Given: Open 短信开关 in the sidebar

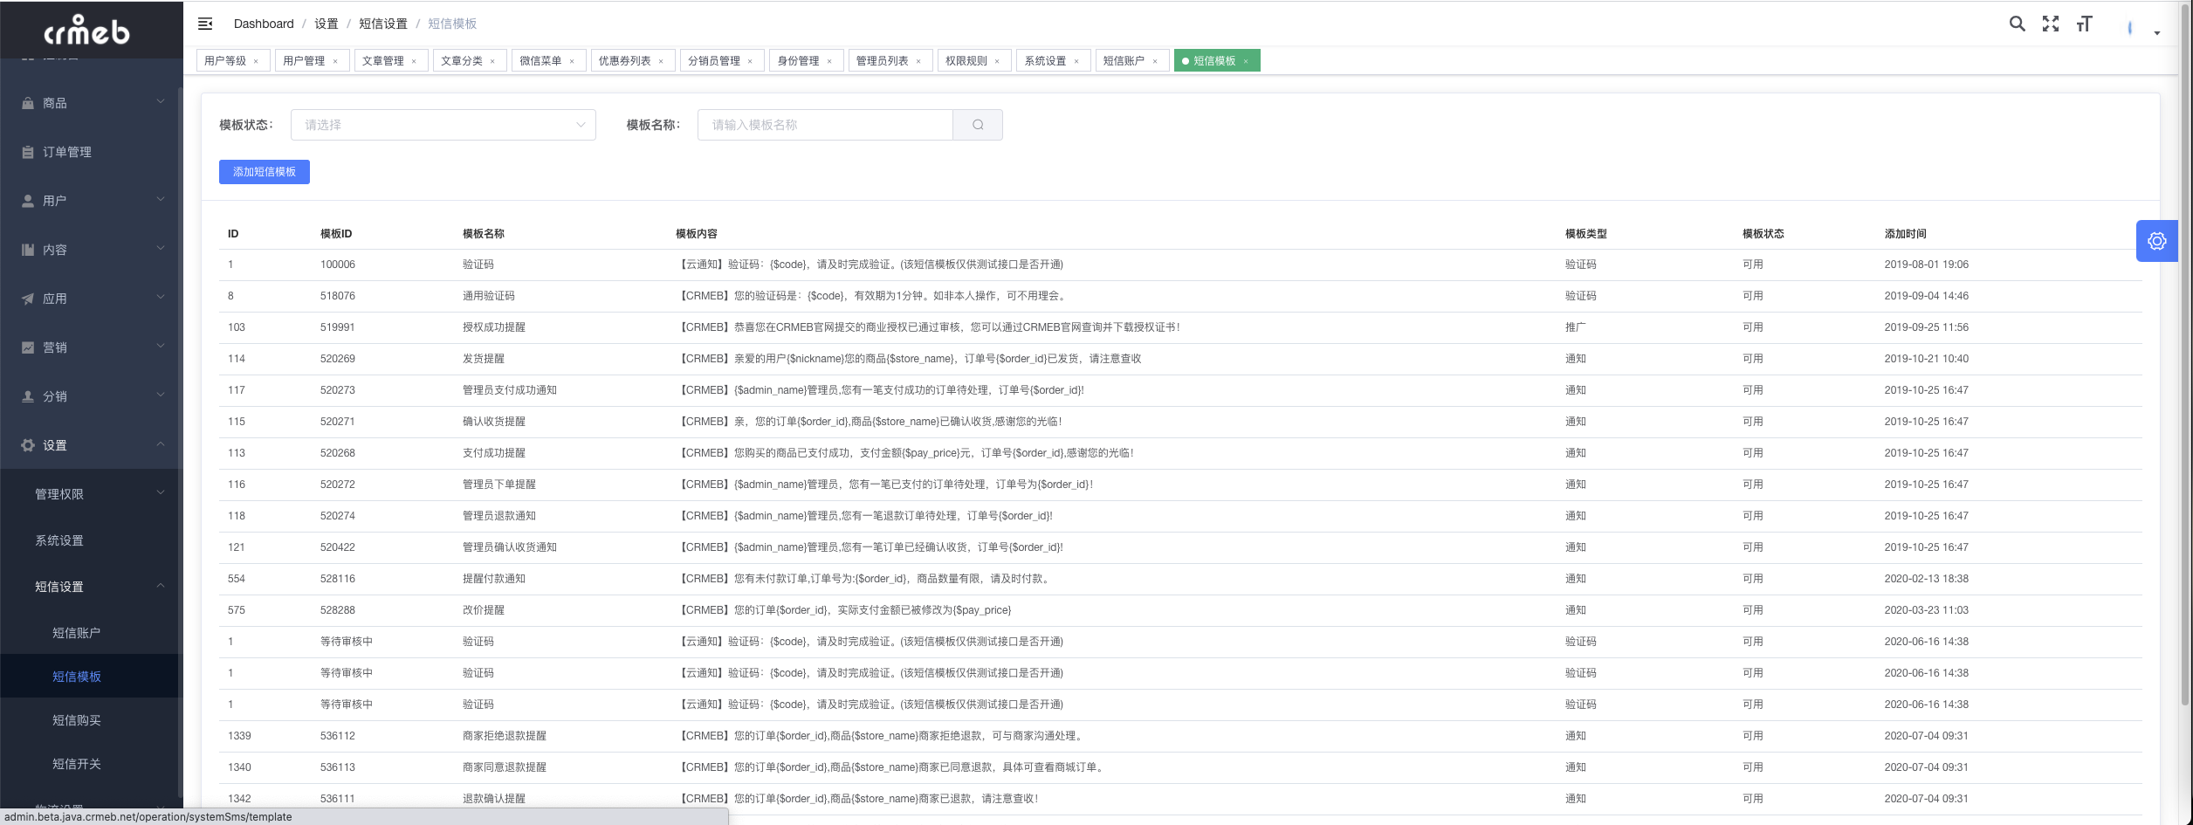Looking at the screenshot, I should pos(77,764).
